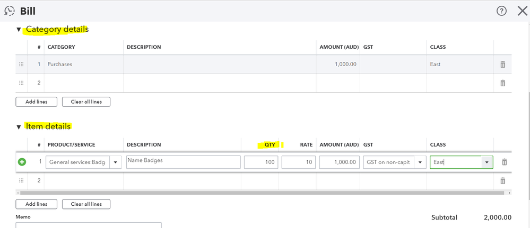Viewport: 530px width, 228px height.
Task: Click the green add line plus icon
Action: point(22,162)
